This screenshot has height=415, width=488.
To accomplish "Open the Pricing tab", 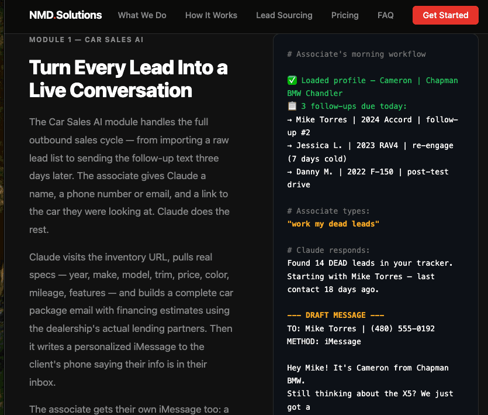I will click(x=345, y=16).
